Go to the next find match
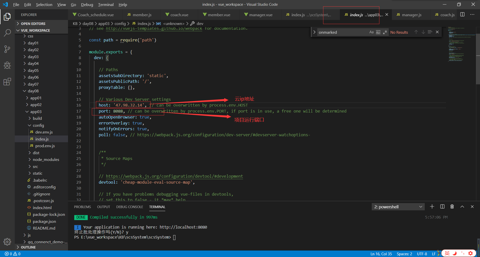This screenshot has height=257, width=480. tap(423, 32)
